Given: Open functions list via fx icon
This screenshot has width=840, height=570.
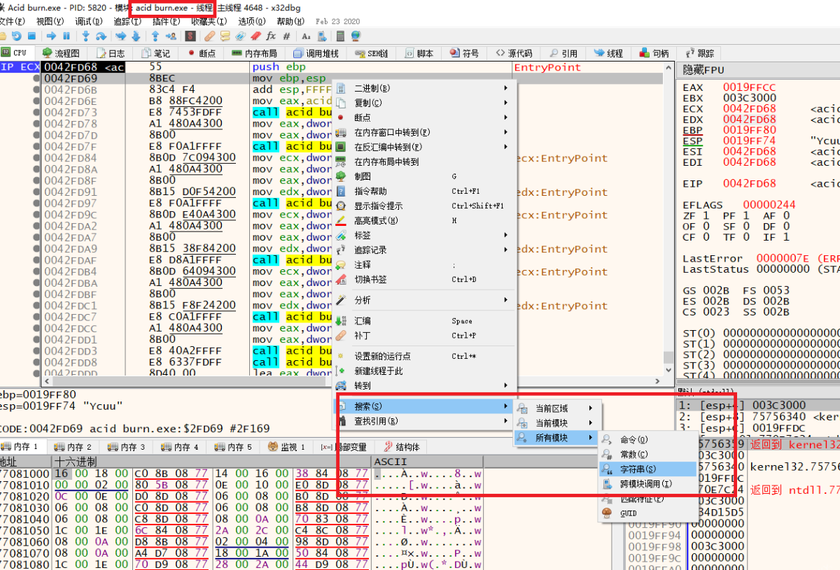Looking at the screenshot, I should pyautogui.click(x=271, y=36).
